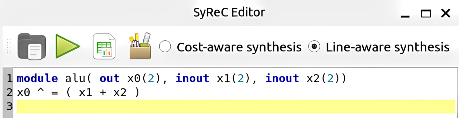Click 'alu(' in the module declaration
Image resolution: width=459 pixels, height=118 pixels.
click(x=78, y=79)
